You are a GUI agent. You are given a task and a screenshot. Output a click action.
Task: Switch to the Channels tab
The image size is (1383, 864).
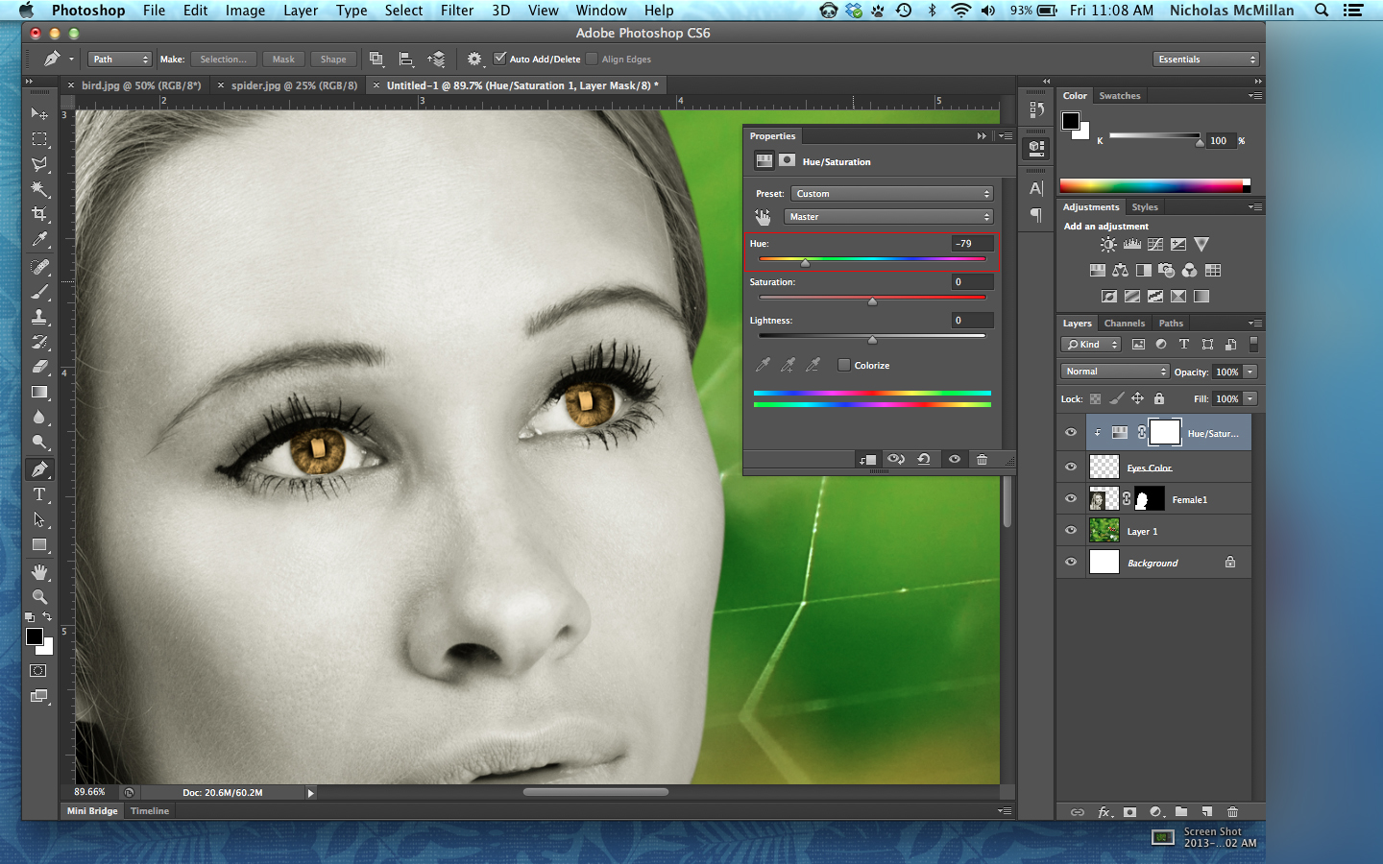[1124, 324]
